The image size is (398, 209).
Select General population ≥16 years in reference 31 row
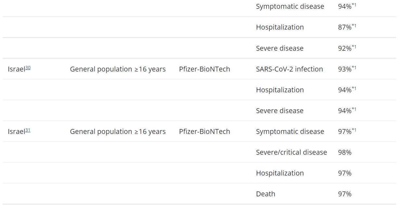coord(118,132)
